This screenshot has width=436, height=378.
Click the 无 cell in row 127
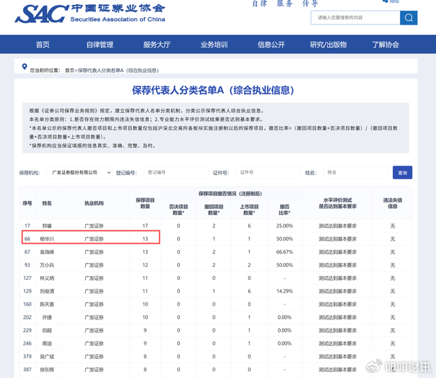(x=392, y=278)
